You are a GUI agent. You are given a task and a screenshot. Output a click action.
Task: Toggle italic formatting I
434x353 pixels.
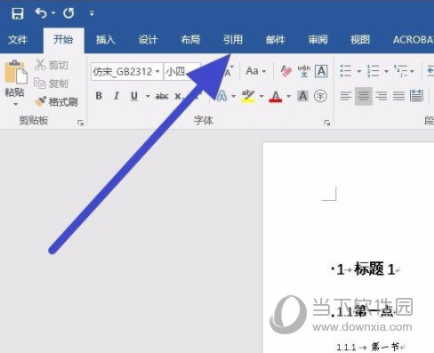pos(117,96)
